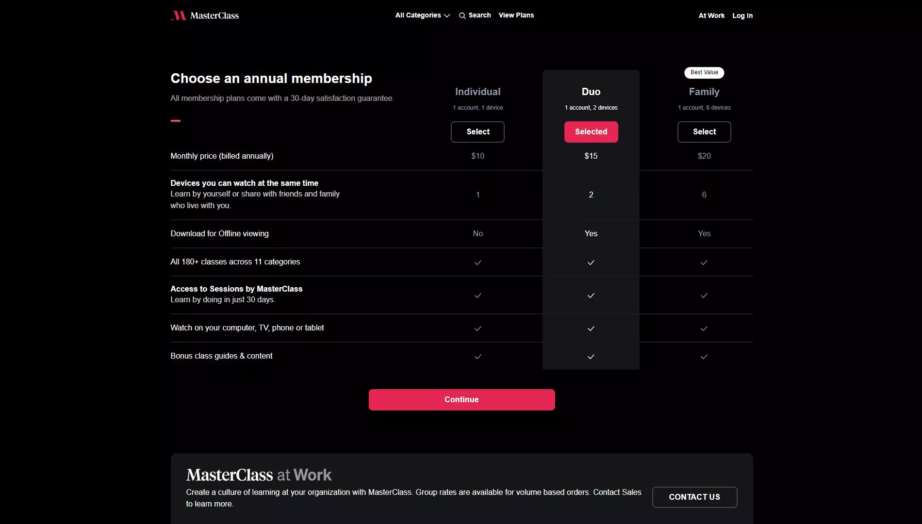Viewport: 922px width, 524px height.
Task: Click Duo checkmark for Sessions access
Action: tap(591, 295)
